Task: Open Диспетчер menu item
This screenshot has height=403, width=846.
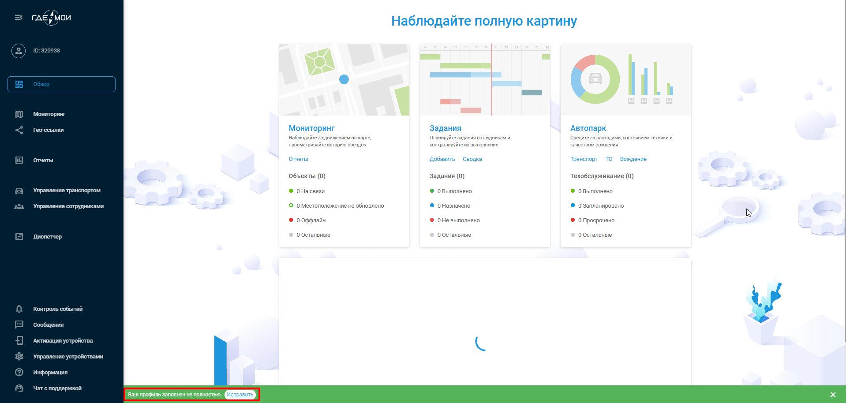Action: [47, 237]
